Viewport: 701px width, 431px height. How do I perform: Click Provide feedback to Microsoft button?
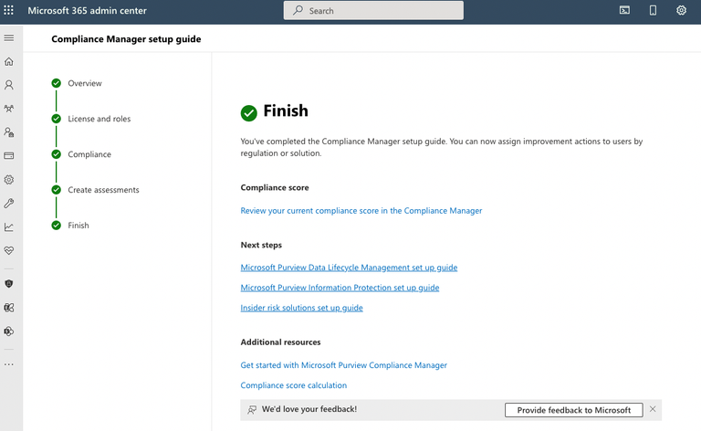(x=574, y=410)
